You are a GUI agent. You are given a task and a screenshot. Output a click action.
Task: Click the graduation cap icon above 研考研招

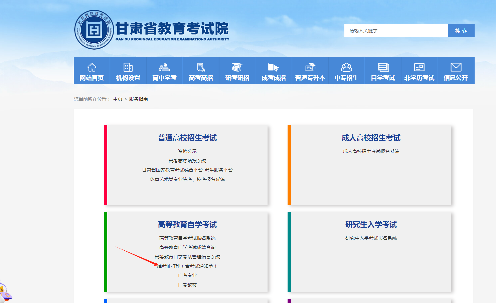click(237, 67)
